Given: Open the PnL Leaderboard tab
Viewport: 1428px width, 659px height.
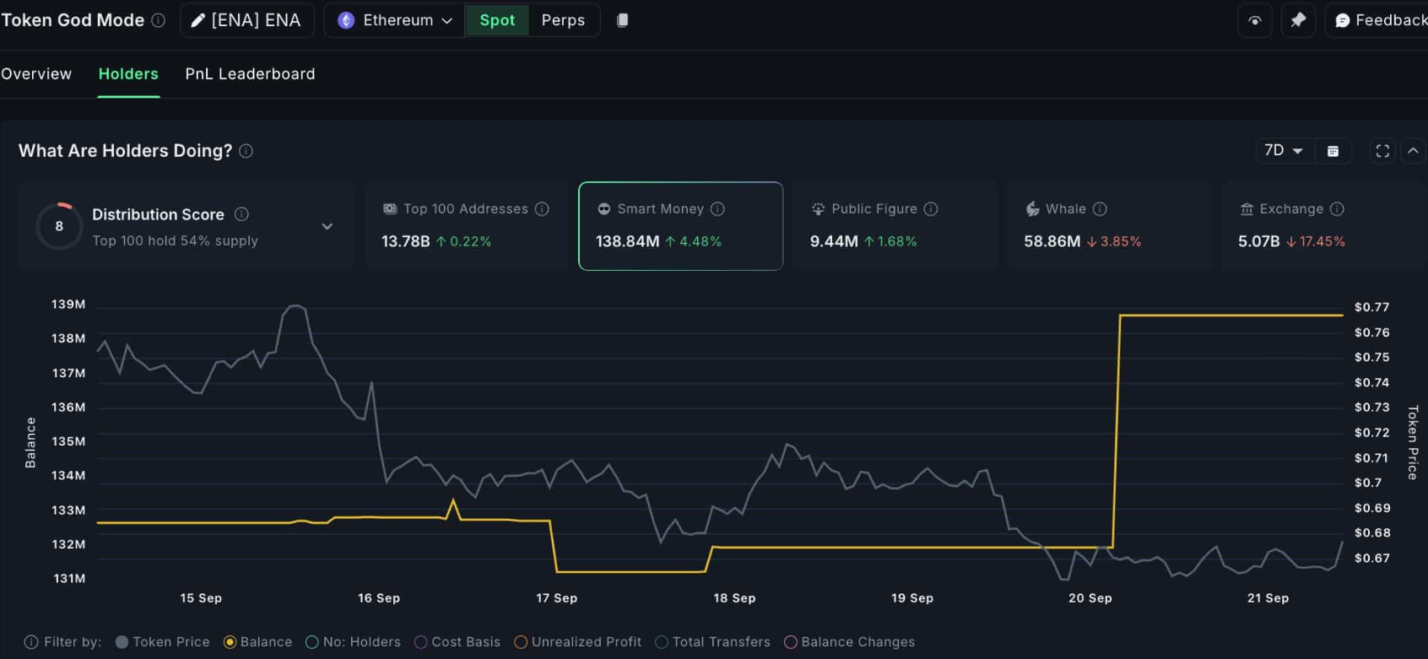Looking at the screenshot, I should coord(250,74).
